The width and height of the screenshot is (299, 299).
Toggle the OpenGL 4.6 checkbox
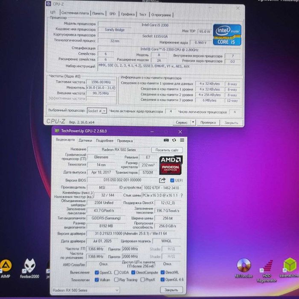(162, 279)
